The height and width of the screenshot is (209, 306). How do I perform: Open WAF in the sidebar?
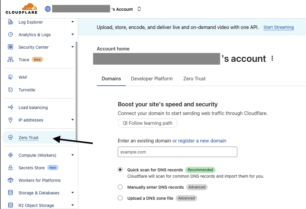click(23, 77)
